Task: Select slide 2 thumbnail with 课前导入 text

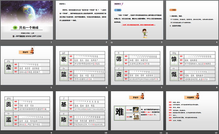Action: (82, 20)
